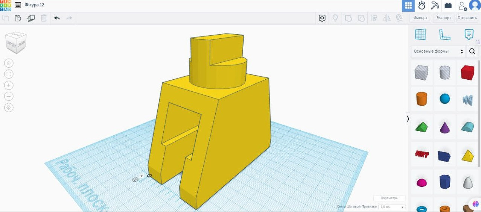Click the Fit all in view button
The width and height of the screenshot is (481, 212).
click(9, 74)
